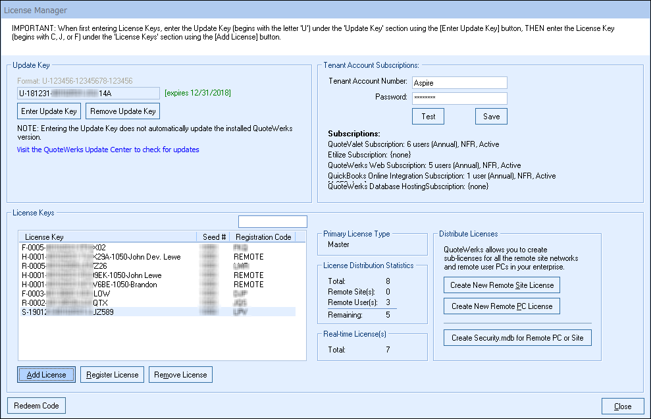
Task: Click the Redeem Code button
Action: [36, 406]
